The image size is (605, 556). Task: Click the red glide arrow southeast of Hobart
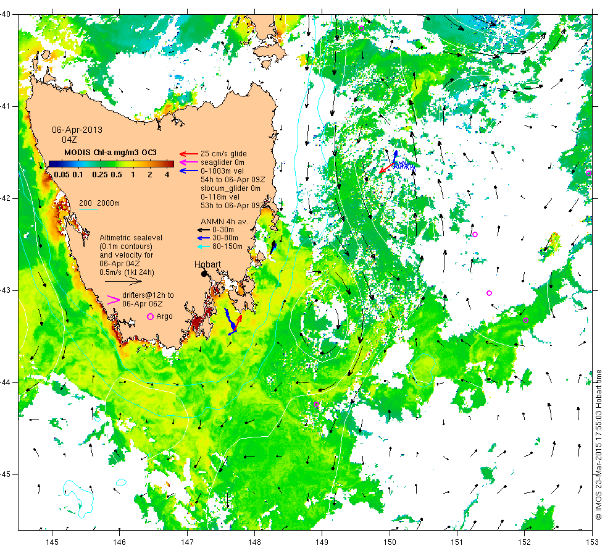[238, 324]
